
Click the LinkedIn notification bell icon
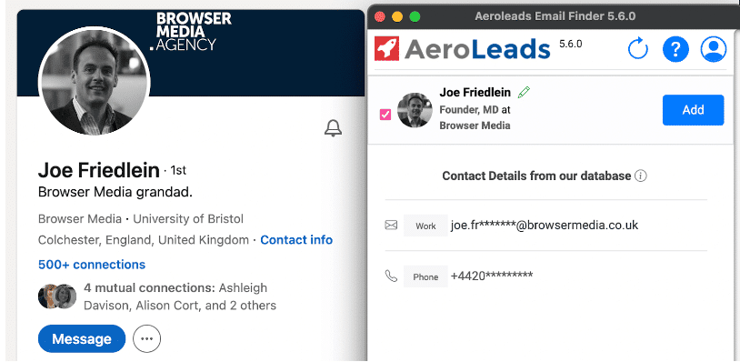(x=334, y=128)
